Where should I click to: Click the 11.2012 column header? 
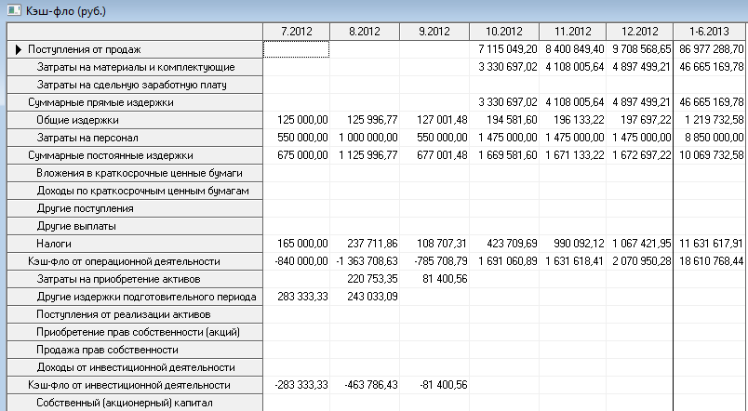pyautogui.click(x=572, y=32)
